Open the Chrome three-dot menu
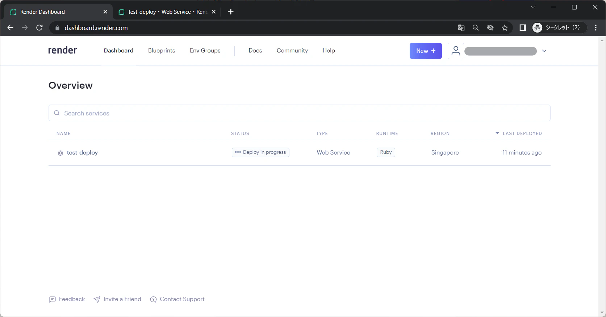This screenshot has width=606, height=317. tap(596, 28)
